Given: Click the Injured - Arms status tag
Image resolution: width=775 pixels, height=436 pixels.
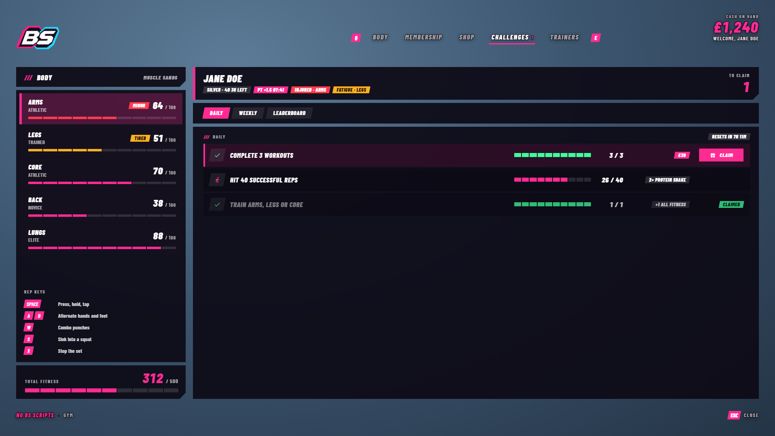Looking at the screenshot, I should pyautogui.click(x=310, y=90).
